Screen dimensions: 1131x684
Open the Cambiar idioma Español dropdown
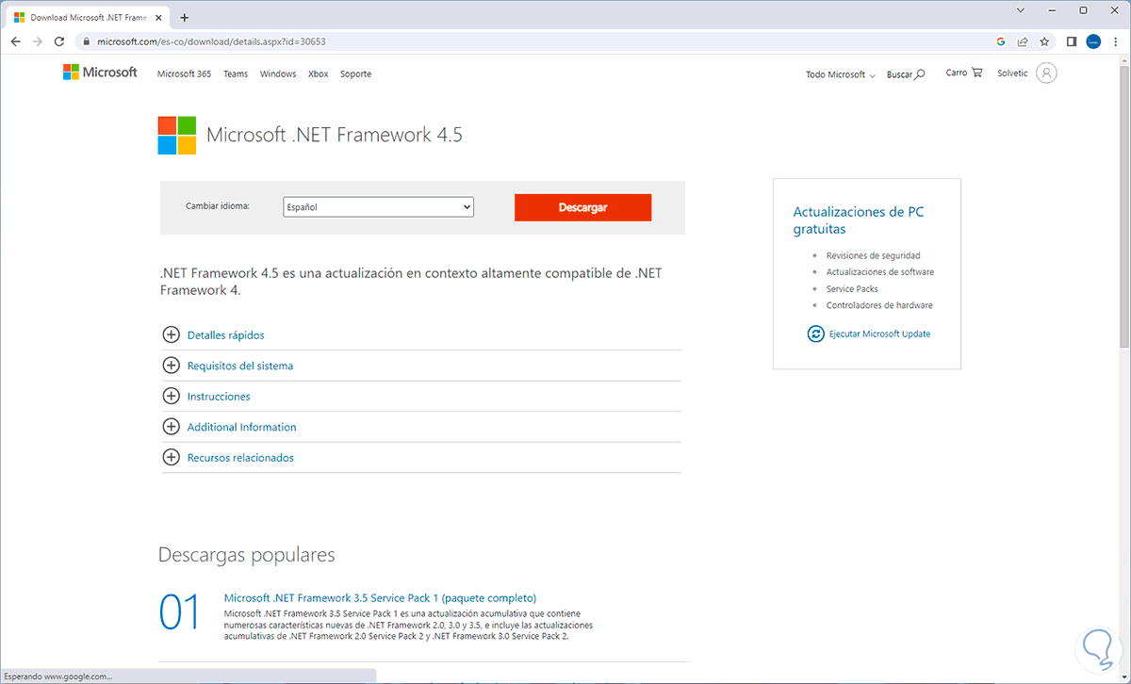(378, 207)
